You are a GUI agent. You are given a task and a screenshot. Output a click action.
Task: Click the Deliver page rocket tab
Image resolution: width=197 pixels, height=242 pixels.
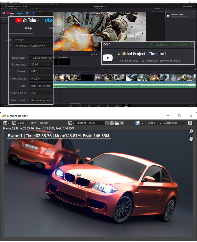(x=126, y=105)
